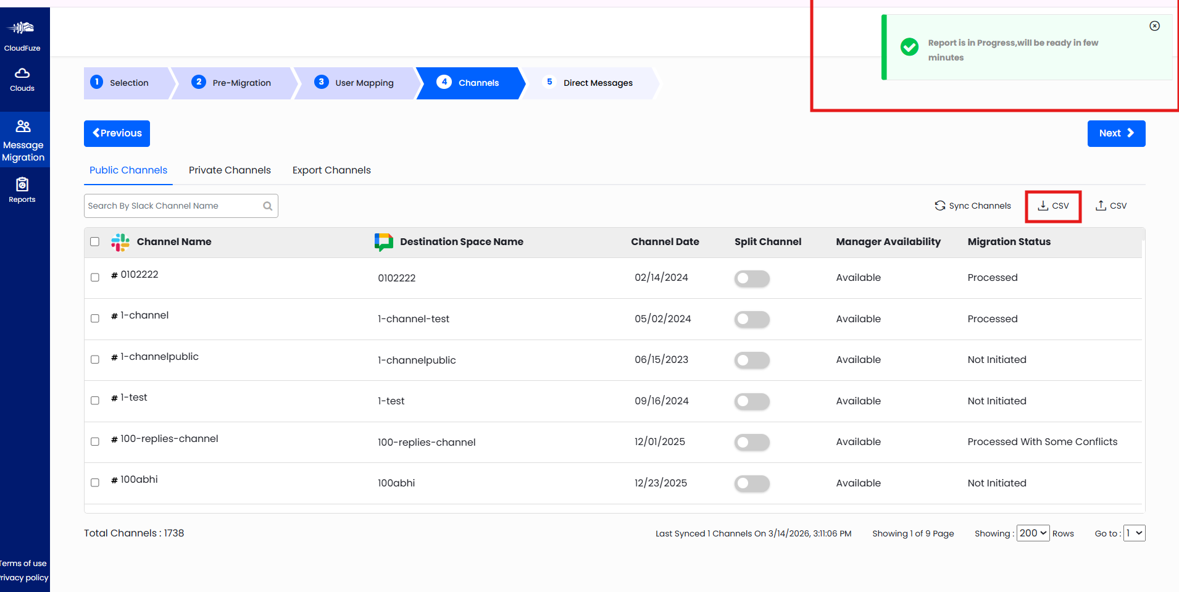The height and width of the screenshot is (592, 1179).
Task: Click the Previous button
Action: [117, 133]
